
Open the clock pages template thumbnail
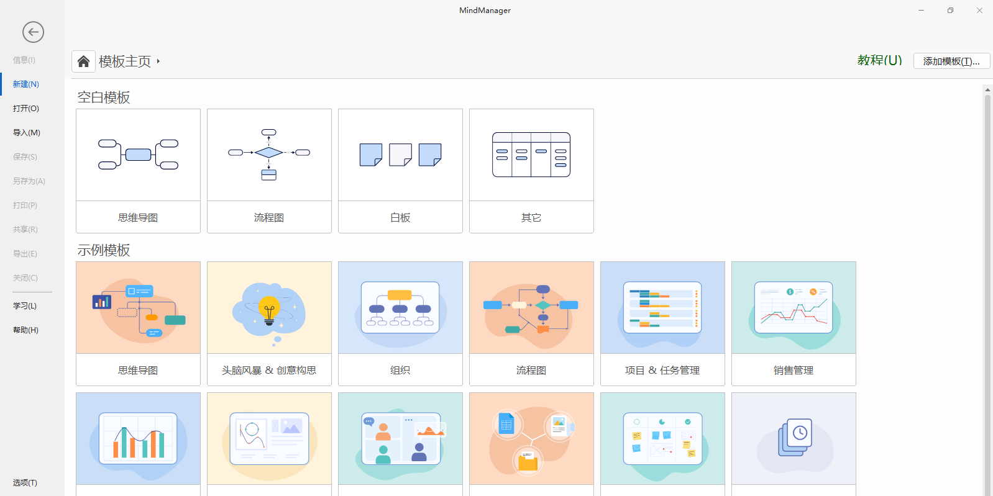pyautogui.click(x=794, y=439)
